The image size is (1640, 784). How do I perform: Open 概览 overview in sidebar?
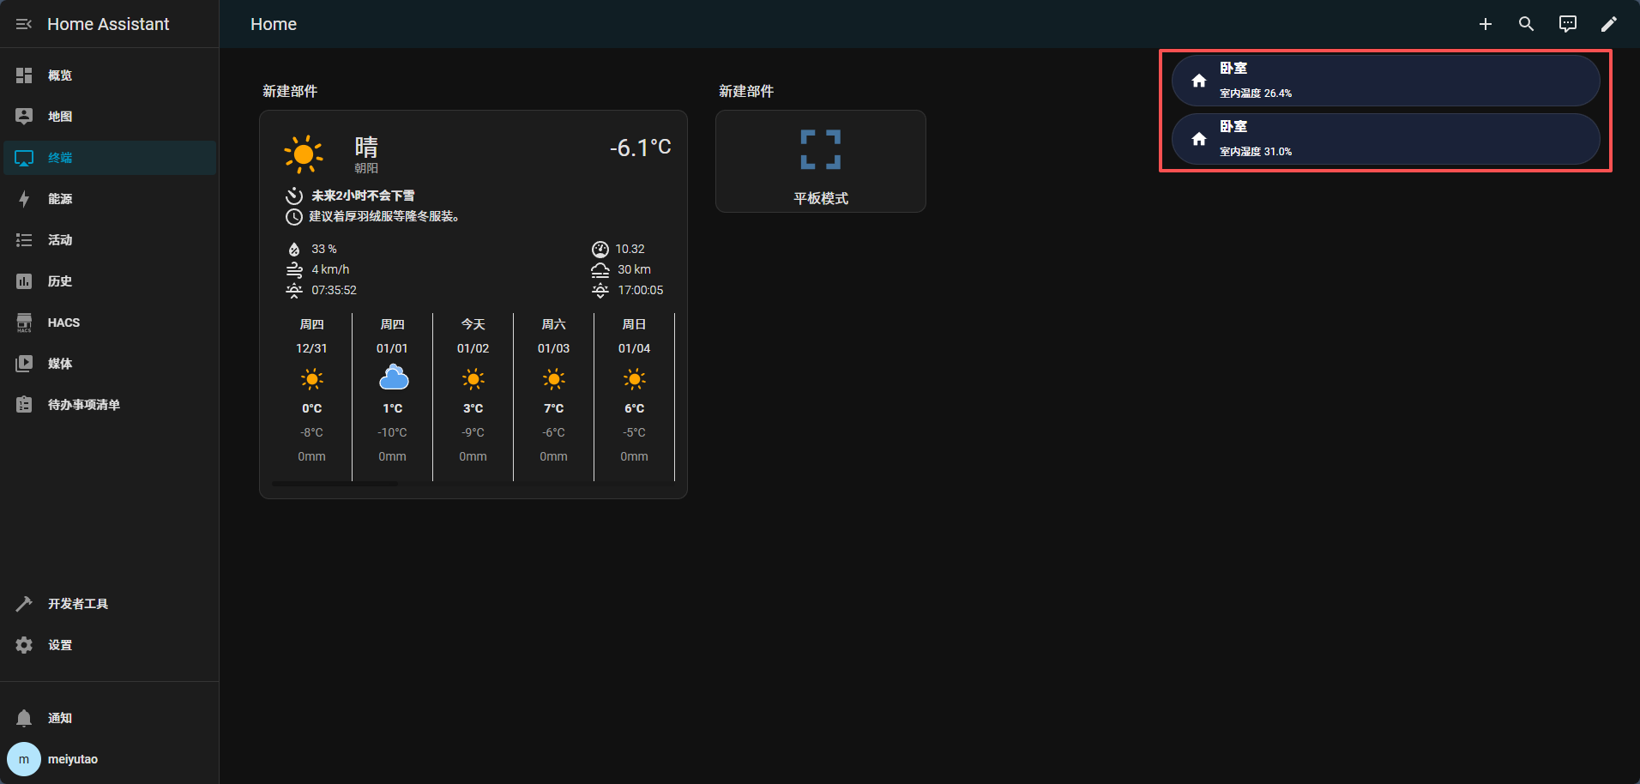pos(60,75)
